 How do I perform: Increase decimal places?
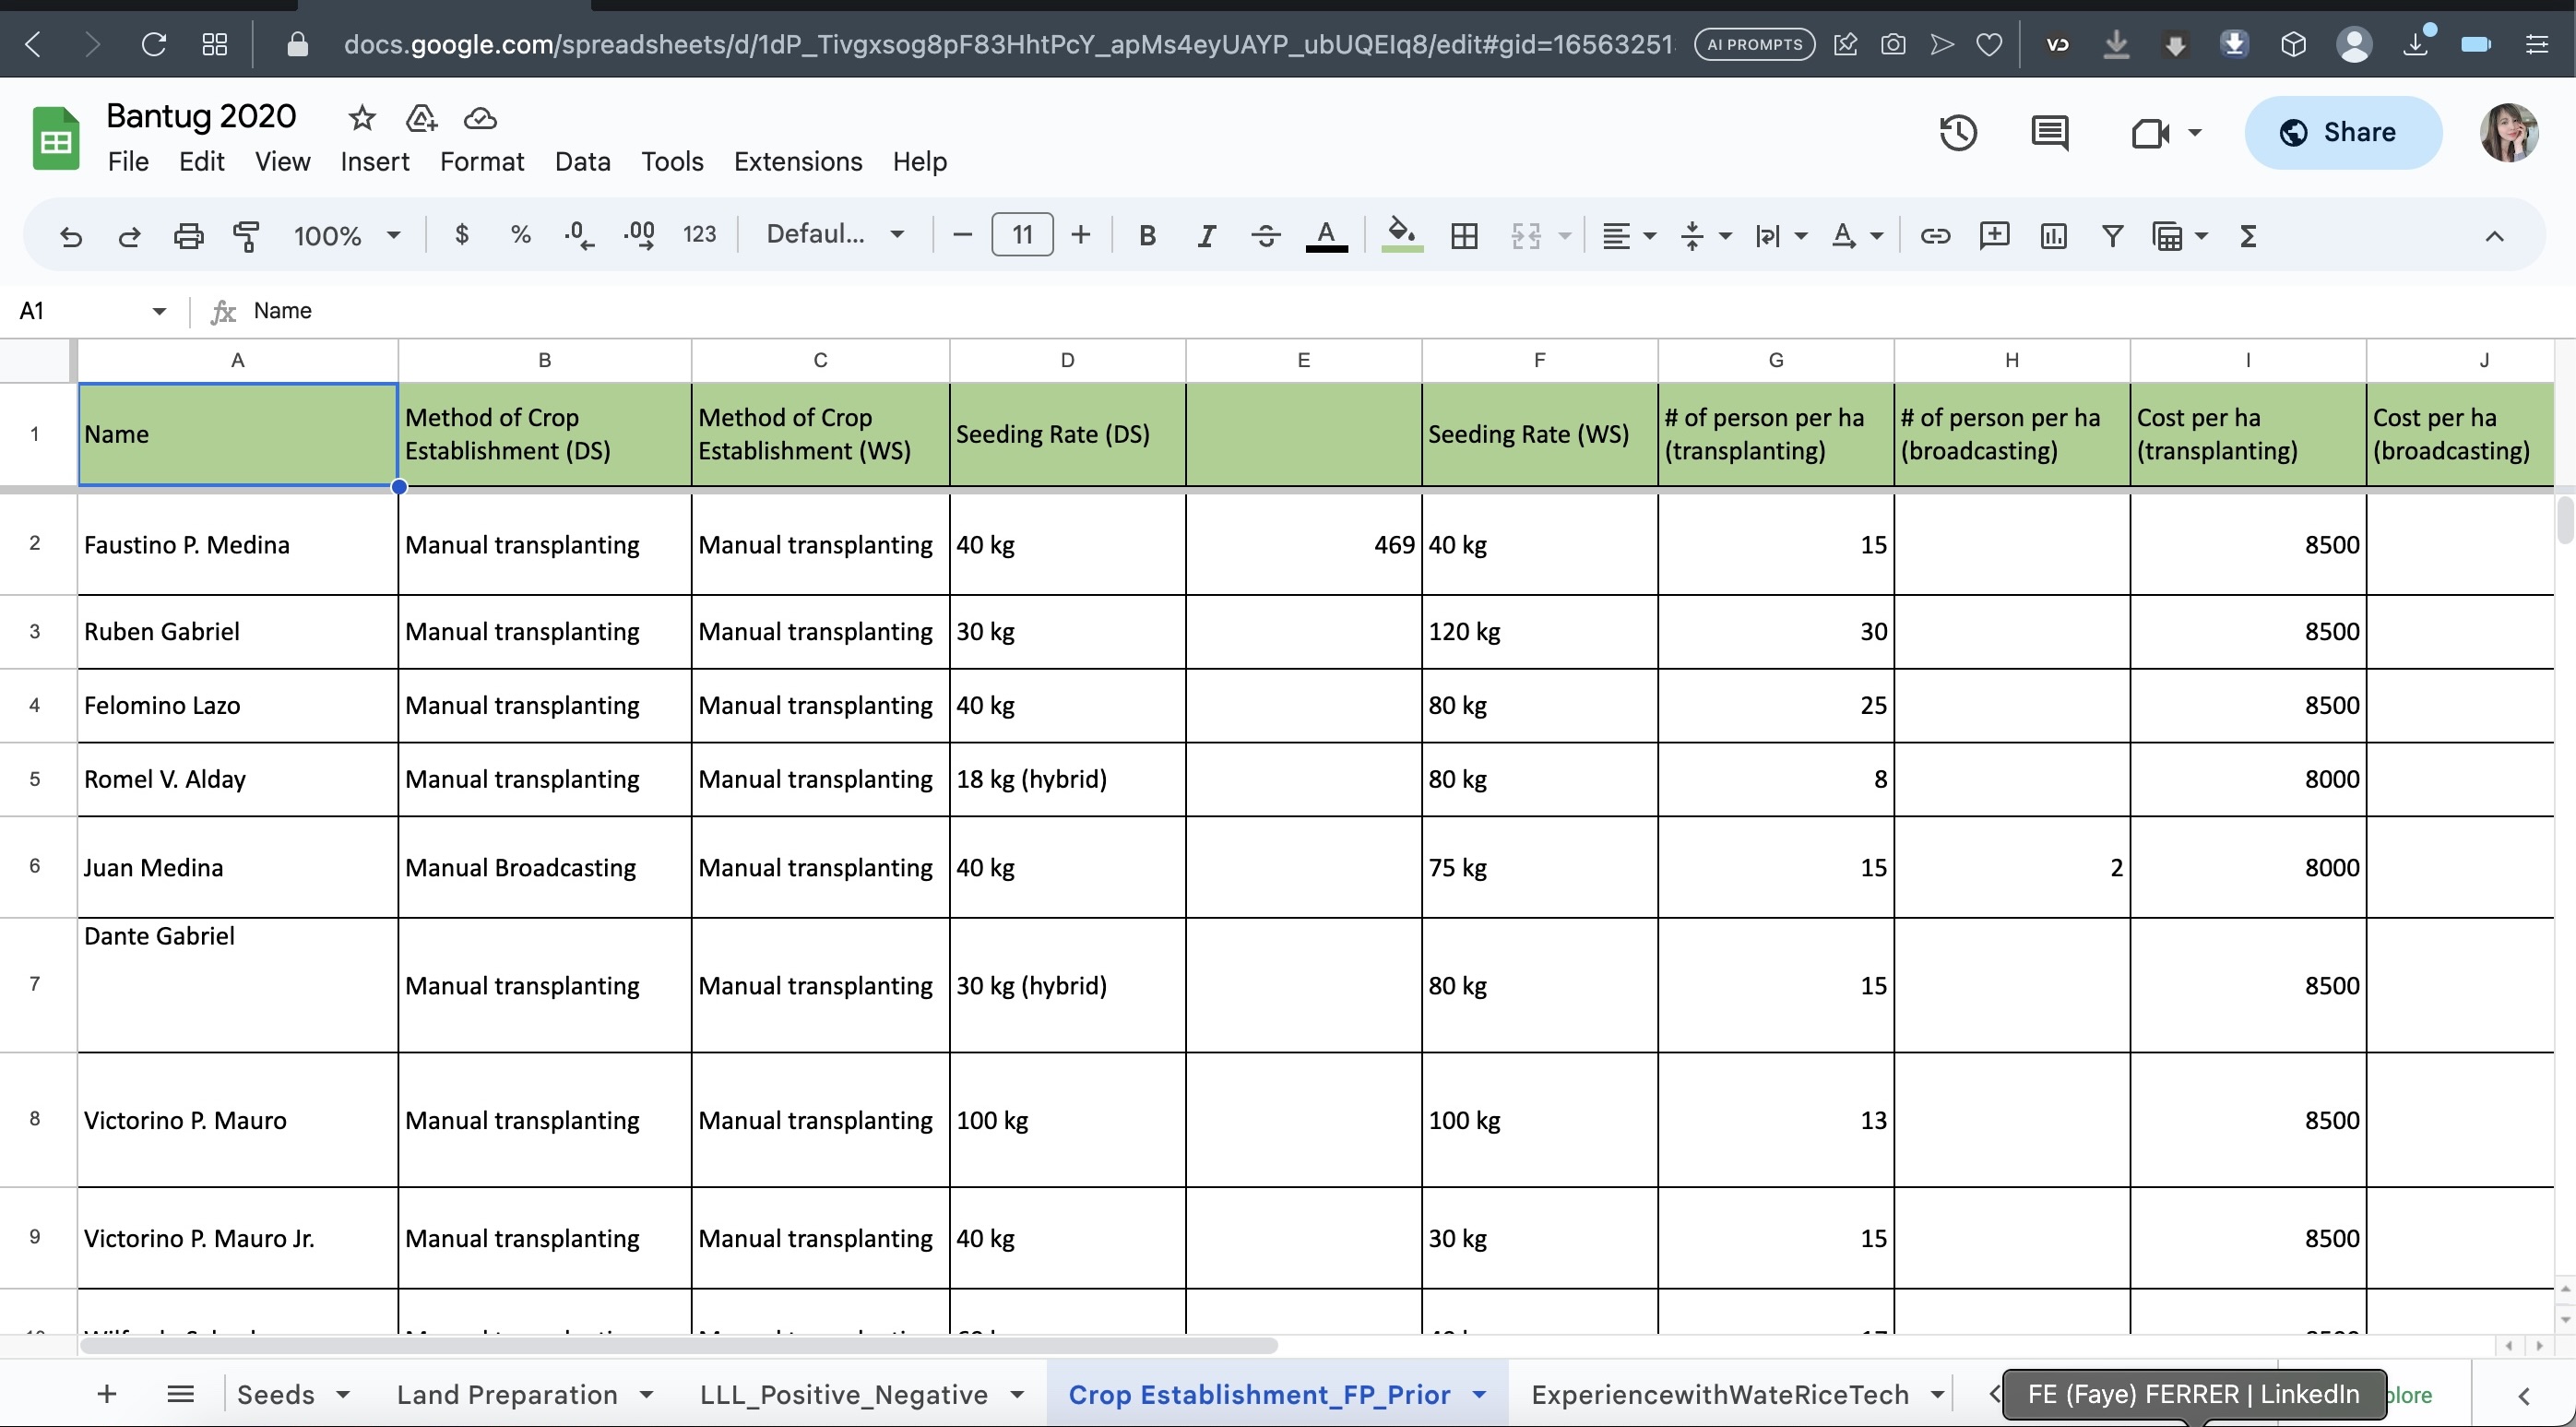(x=639, y=236)
